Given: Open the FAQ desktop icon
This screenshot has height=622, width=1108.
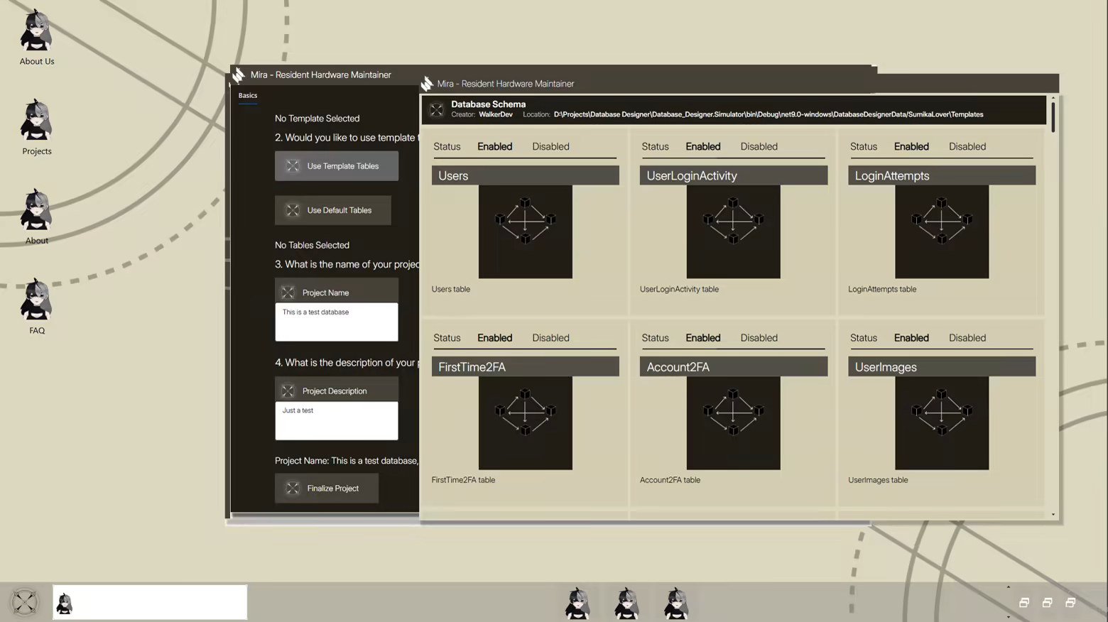Looking at the screenshot, I should (x=36, y=306).
